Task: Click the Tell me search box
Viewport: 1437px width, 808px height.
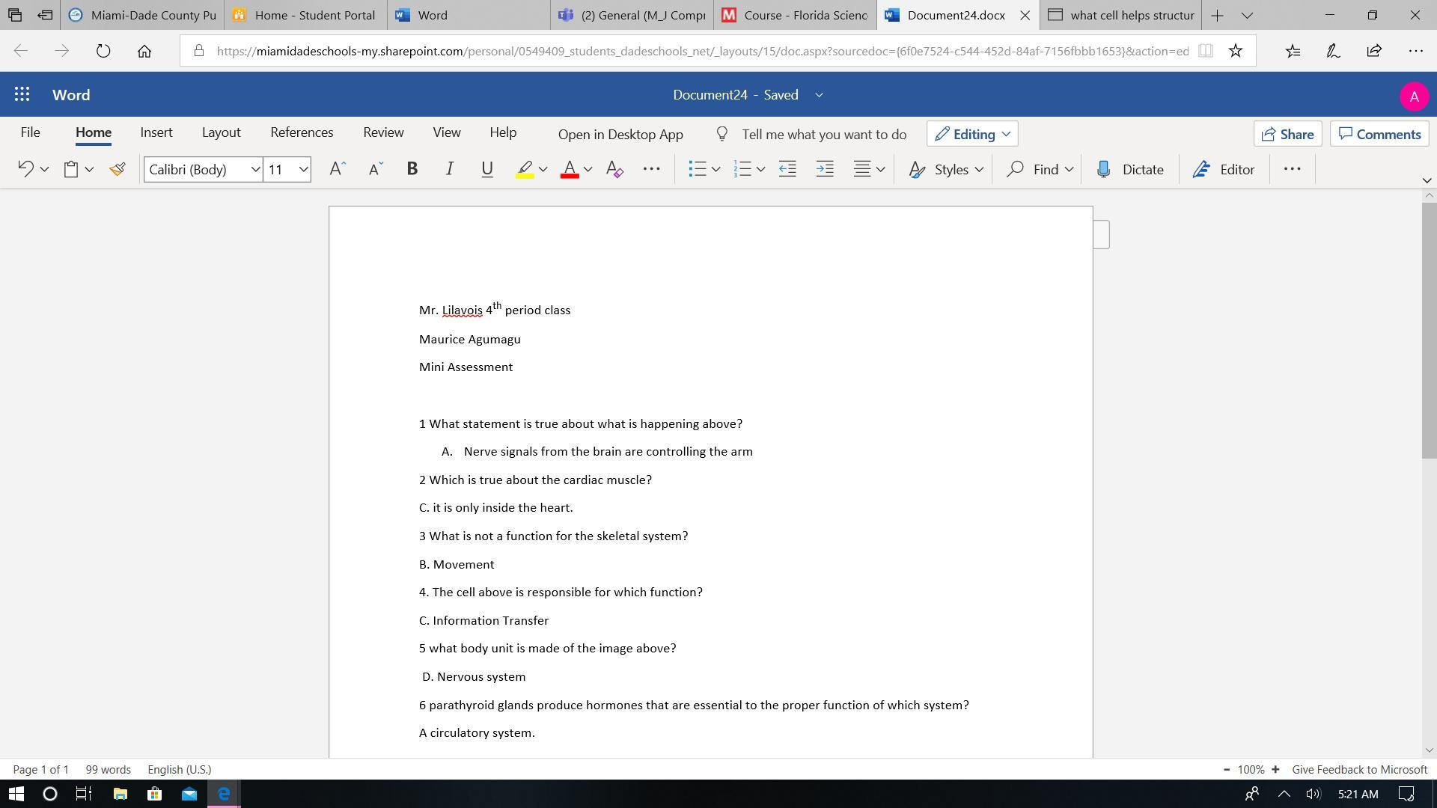Action: coord(823,135)
